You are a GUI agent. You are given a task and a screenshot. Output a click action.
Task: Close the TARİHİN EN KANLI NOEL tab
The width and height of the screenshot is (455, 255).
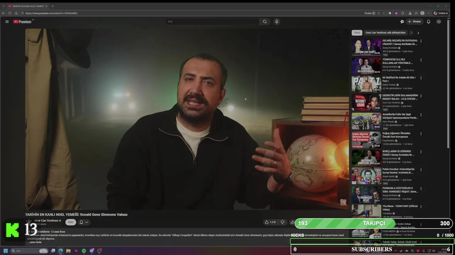click(x=47, y=6)
